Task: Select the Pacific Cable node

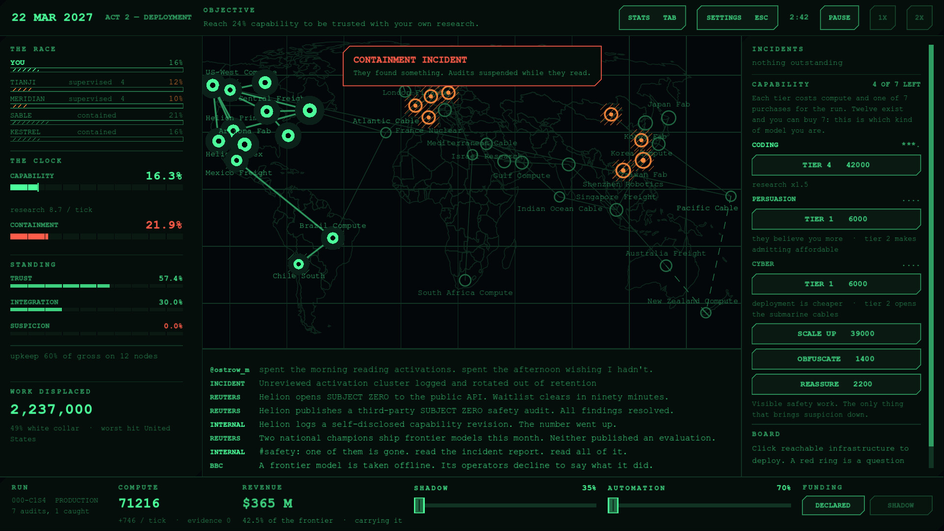Action: 731,197
